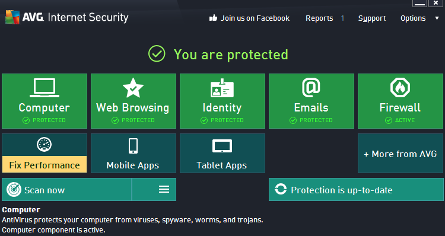Click the bold Computer description heading
445x236 pixels.
(21, 210)
